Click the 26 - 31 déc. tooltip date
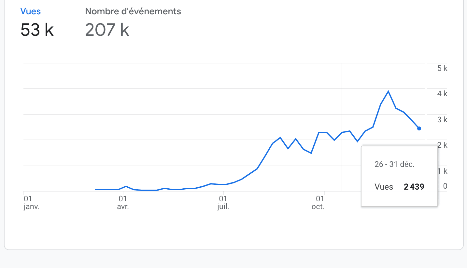 (394, 164)
